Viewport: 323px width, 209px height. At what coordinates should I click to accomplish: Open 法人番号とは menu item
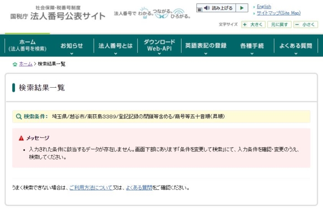[x=116, y=46]
